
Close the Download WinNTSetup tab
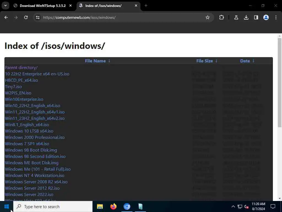[70, 6]
